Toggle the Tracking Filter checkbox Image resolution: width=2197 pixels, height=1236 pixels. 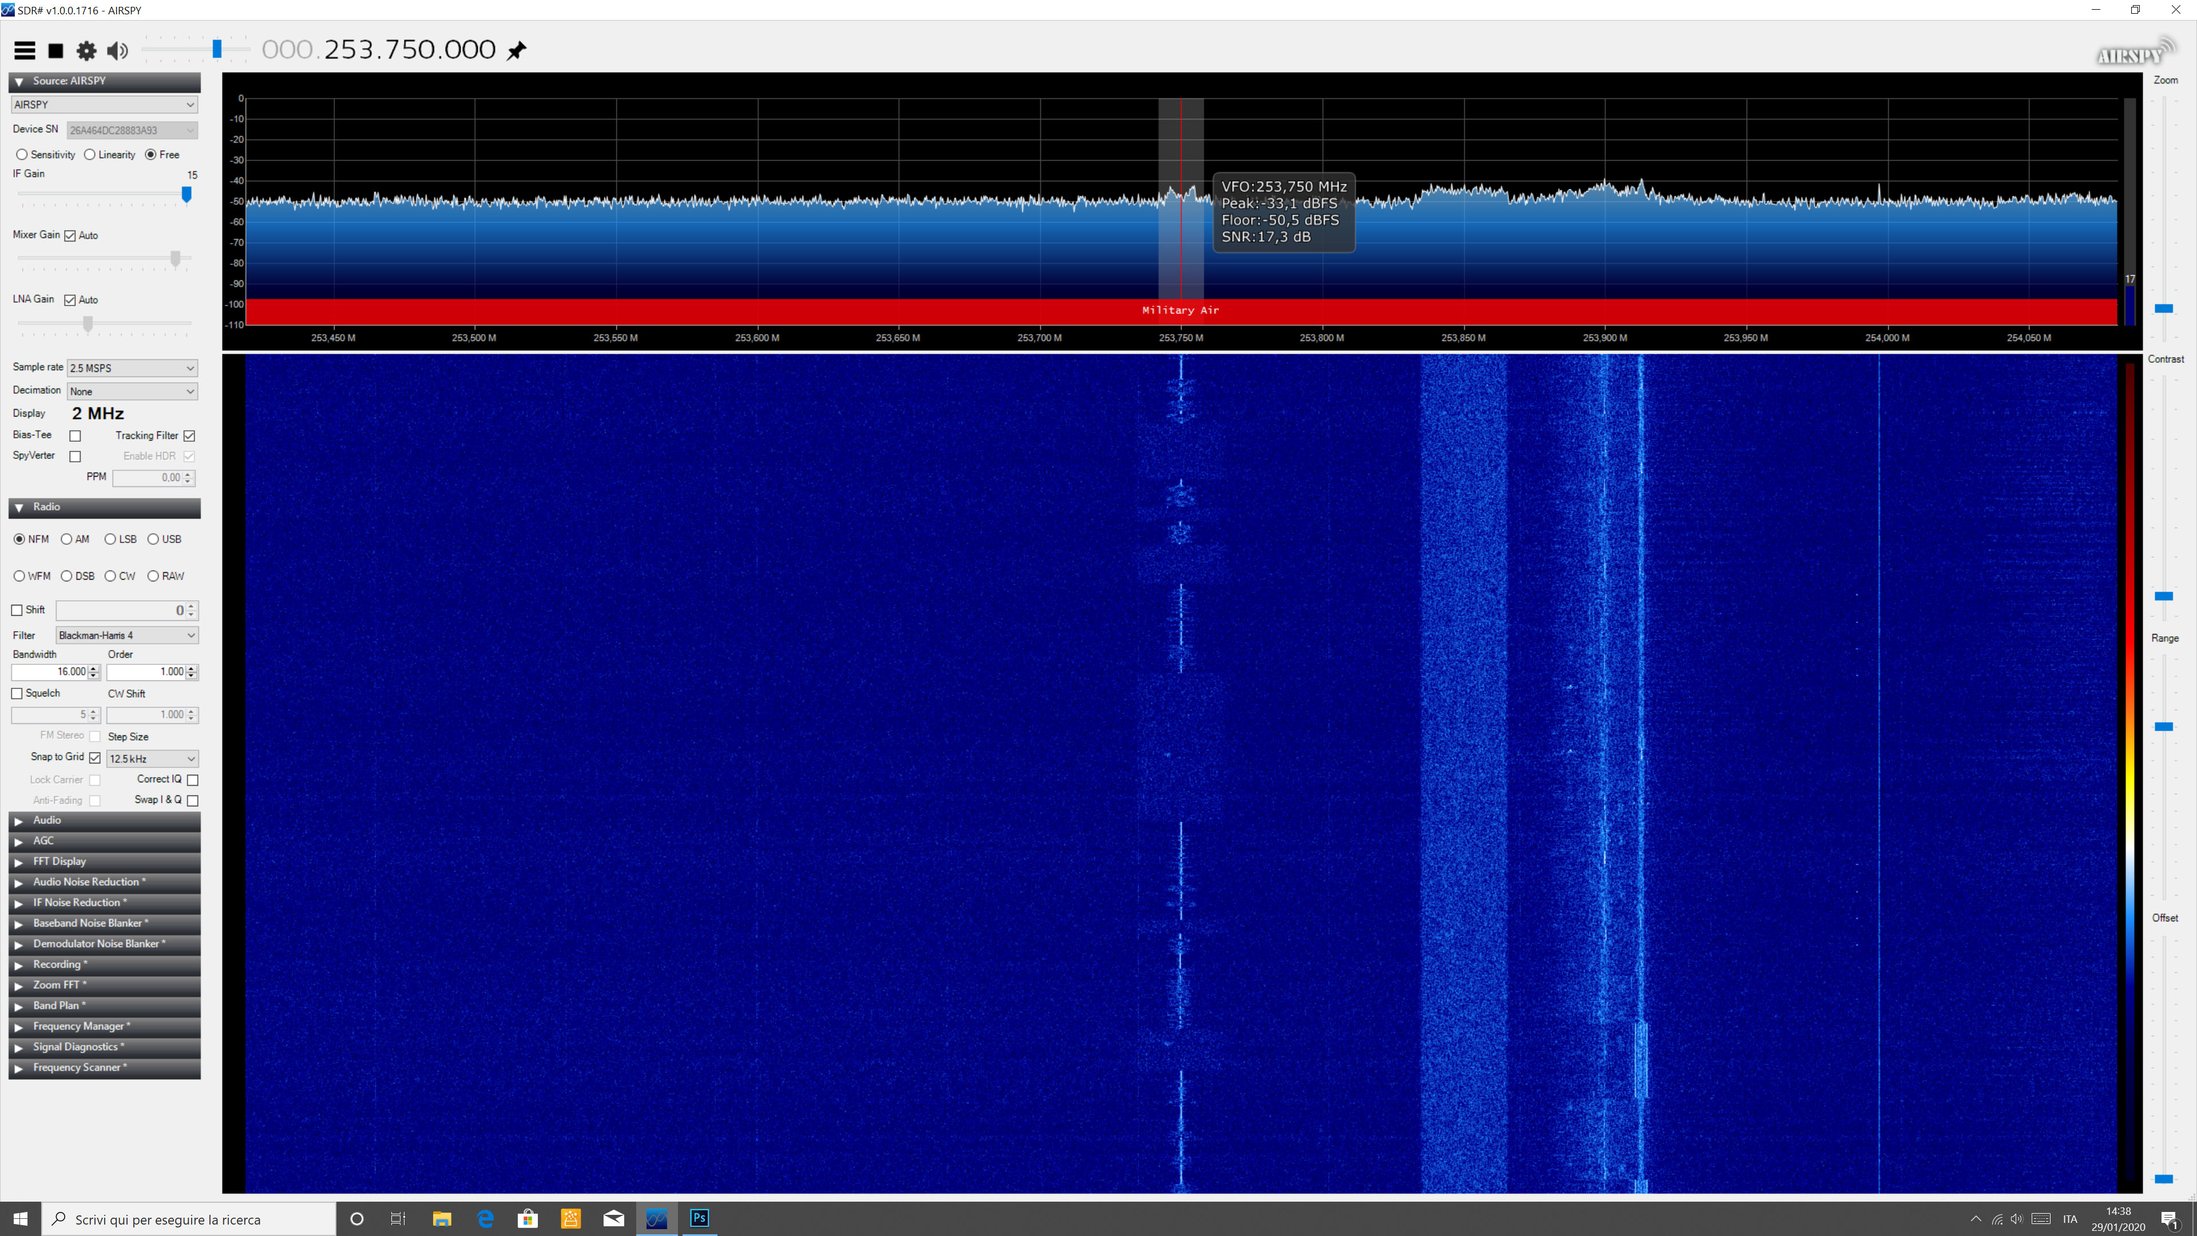pyautogui.click(x=189, y=436)
